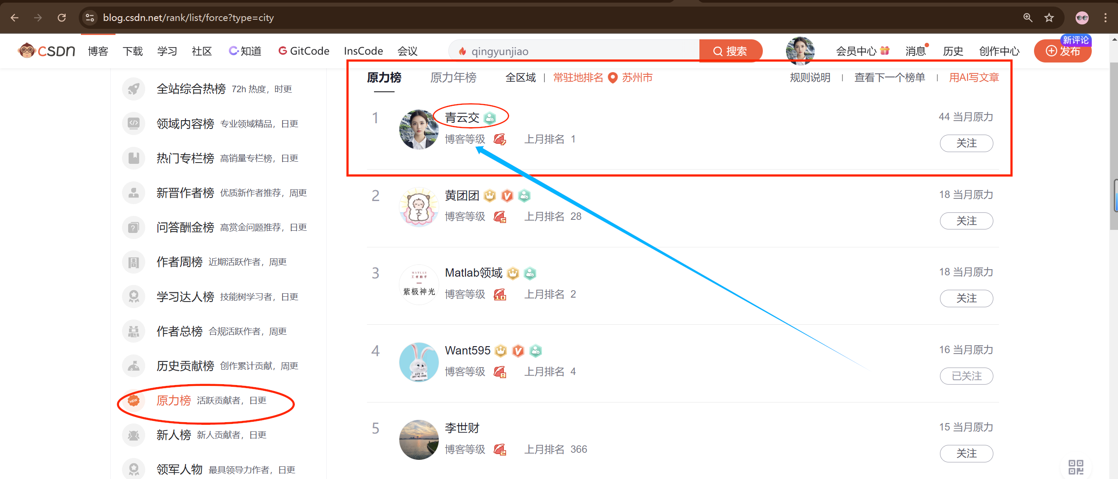Screen dimensions: 1118x479
Task: Open 消息 notifications link
Action: [x=916, y=51]
